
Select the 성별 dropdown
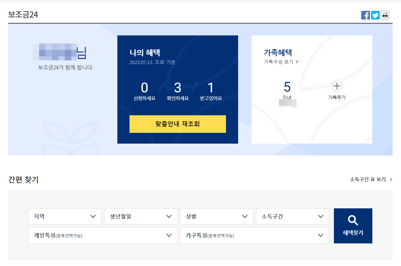217,216
